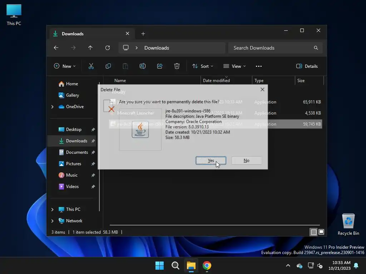Image resolution: width=366 pixels, height=274 pixels.
Task: Toggle the Details pane button
Action: 307,66
